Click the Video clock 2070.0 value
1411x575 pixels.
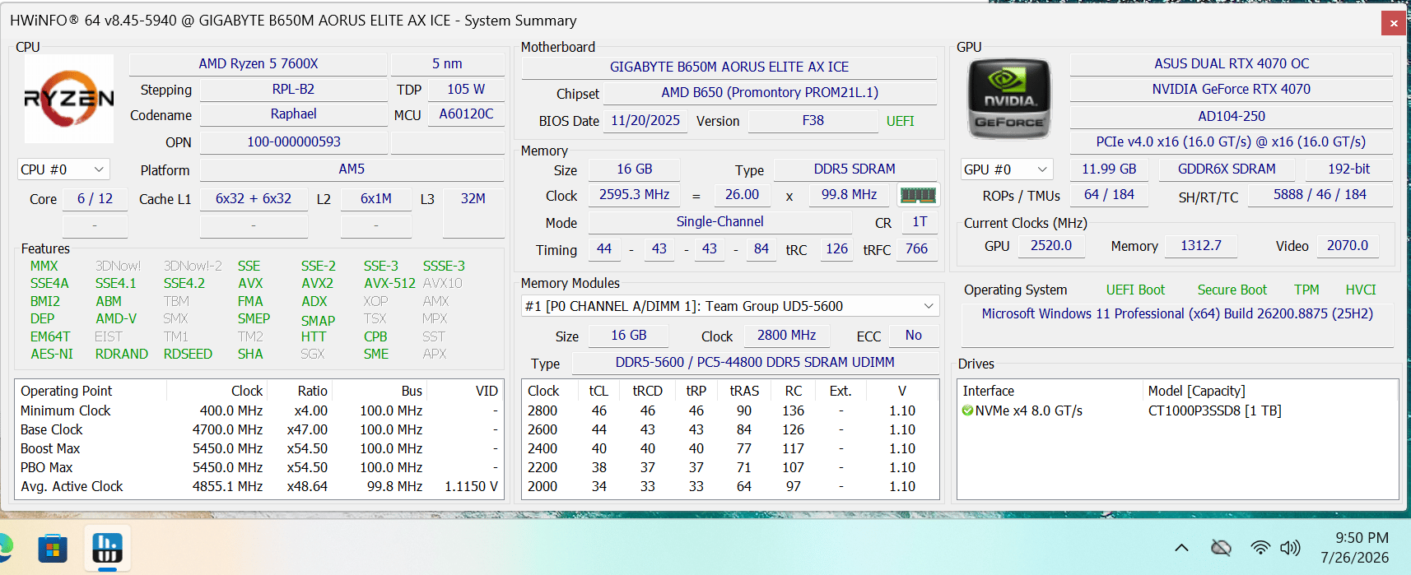click(1347, 246)
